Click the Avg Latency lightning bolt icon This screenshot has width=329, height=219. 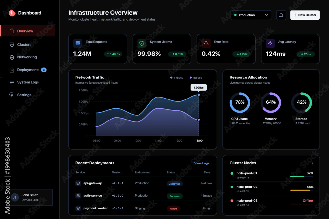point(270,43)
